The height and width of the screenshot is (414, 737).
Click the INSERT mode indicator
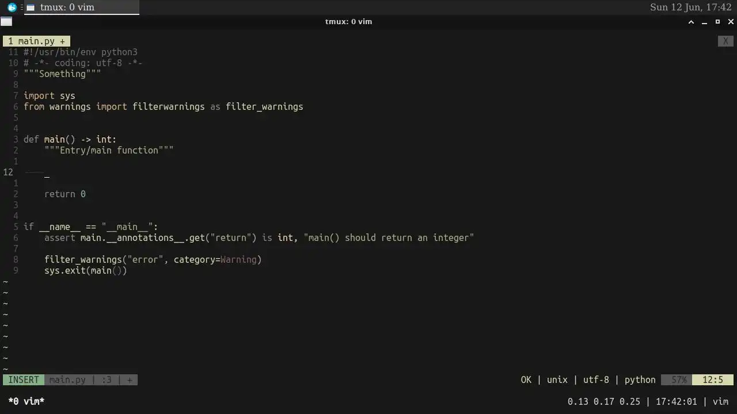coord(24,380)
